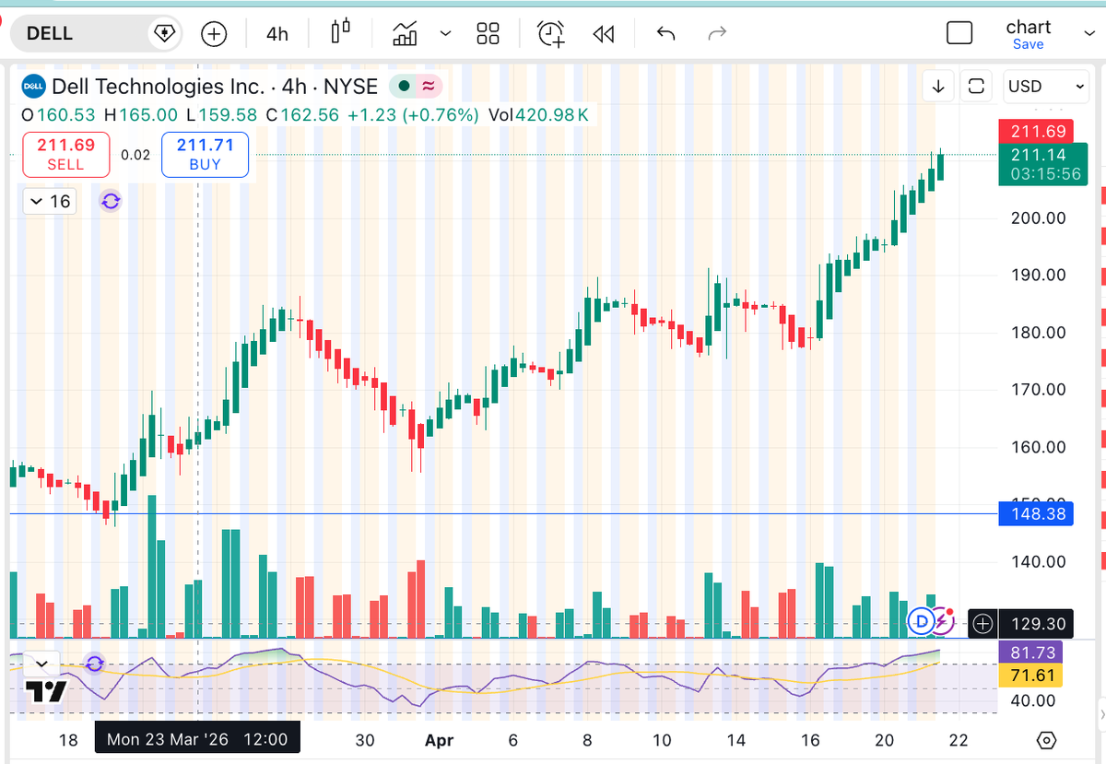Click the purple refresh icon beside 16
The width and height of the screenshot is (1106, 764).
tap(111, 201)
